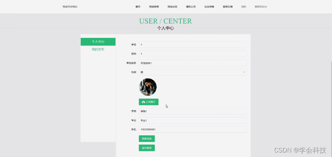Click the 退出登录 button
Image resolution: width=332 pixels, height=157 pixels.
coord(147,148)
